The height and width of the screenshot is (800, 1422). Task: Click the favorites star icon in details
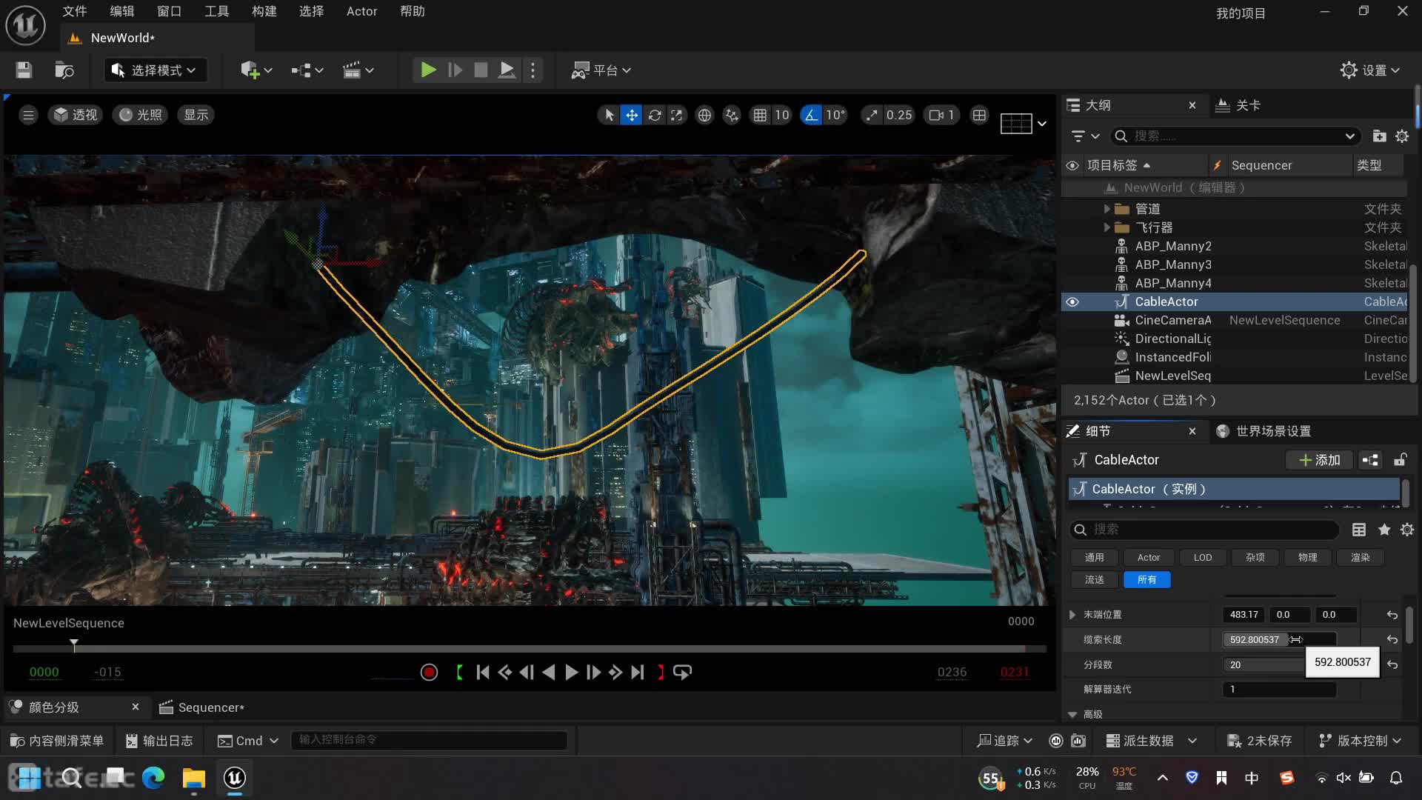[x=1384, y=530]
